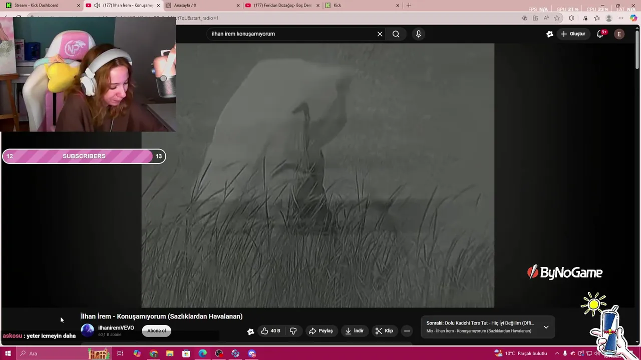Create a clip with Klip
This screenshot has height=360, width=641.
[x=384, y=331]
